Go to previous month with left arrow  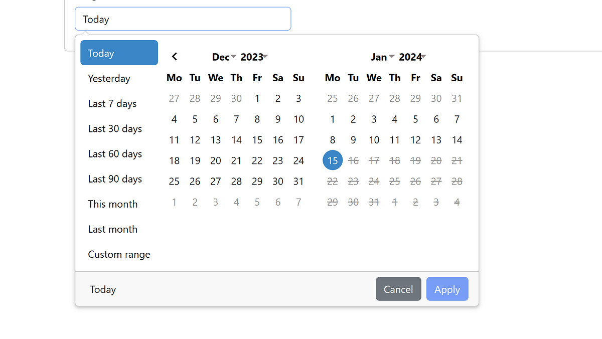pyautogui.click(x=174, y=57)
